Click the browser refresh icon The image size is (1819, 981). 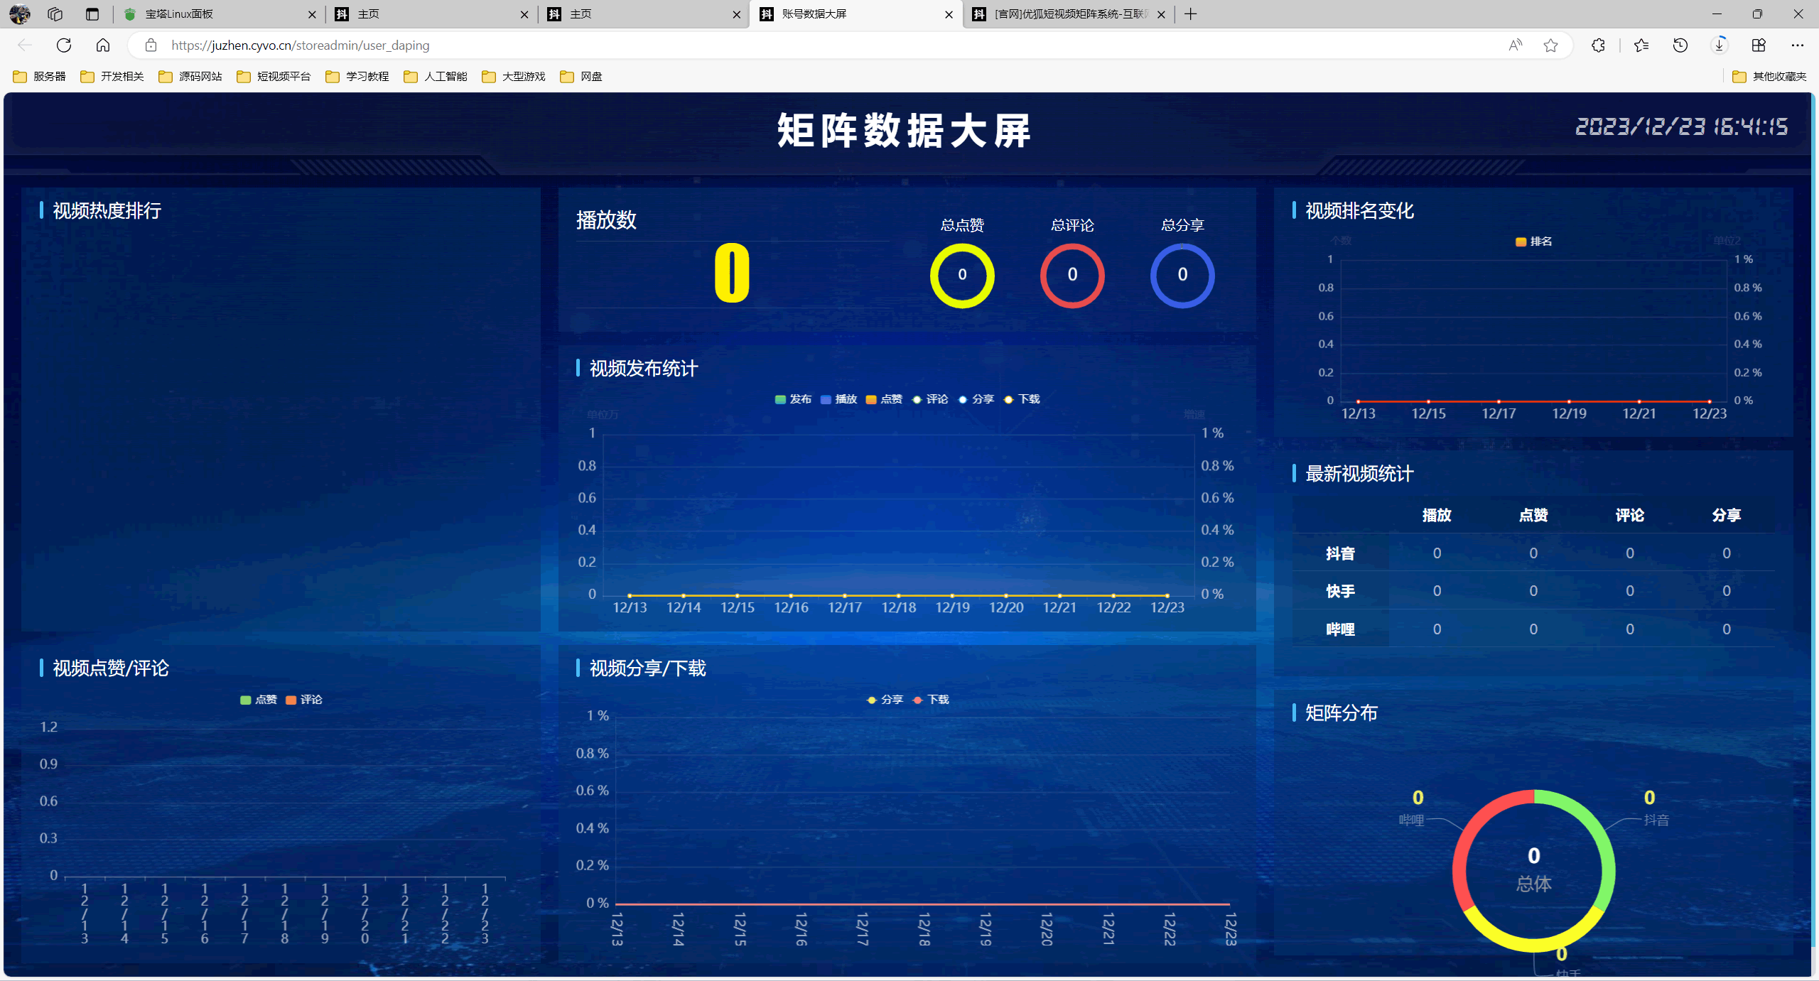pos(64,45)
